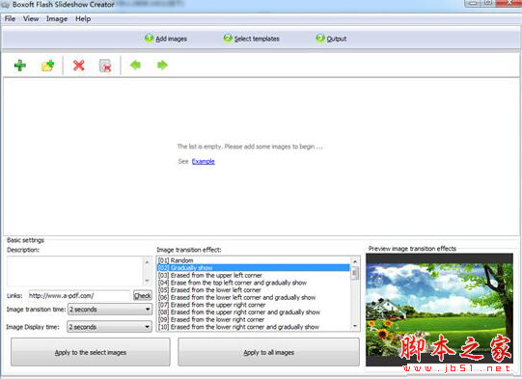Select [07] Erased from the upper right corner
The height and width of the screenshot is (379, 522).
point(254,305)
